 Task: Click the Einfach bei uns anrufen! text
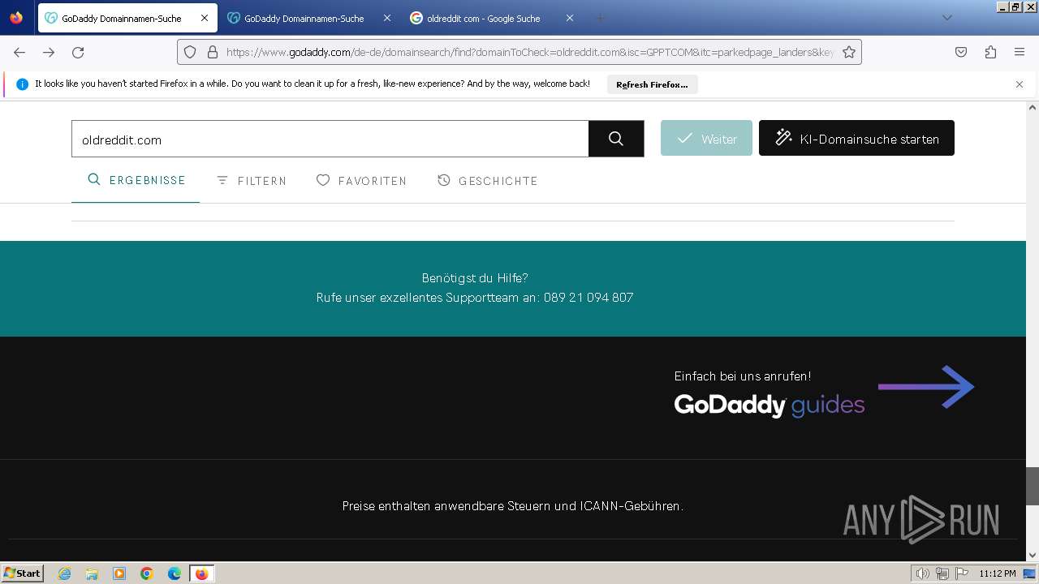(743, 376)
